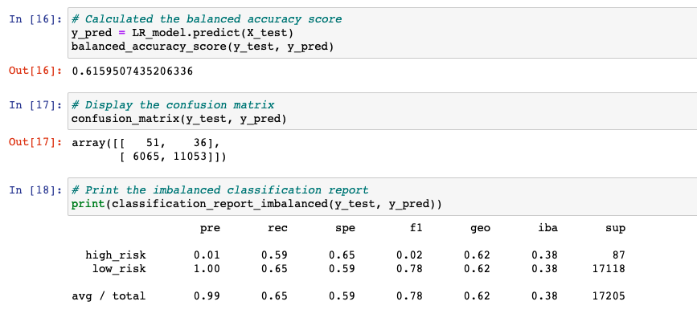Click the balanced accuracy comment line
This screenshot has height=334, width=697.
pos(207,19)
